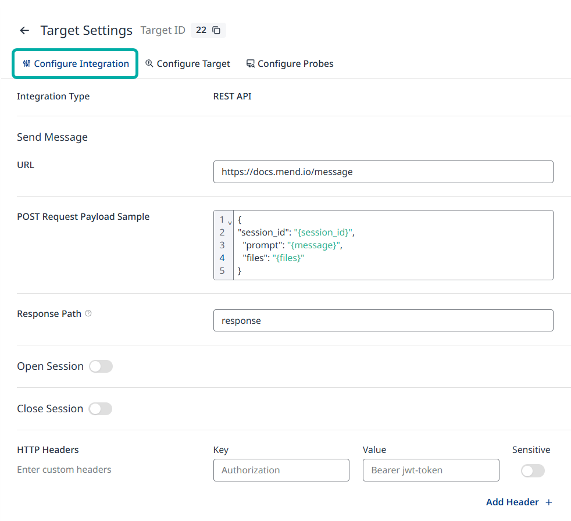
Task: Toggle the Sensitive header switch
Action: (x=533, y=470)
